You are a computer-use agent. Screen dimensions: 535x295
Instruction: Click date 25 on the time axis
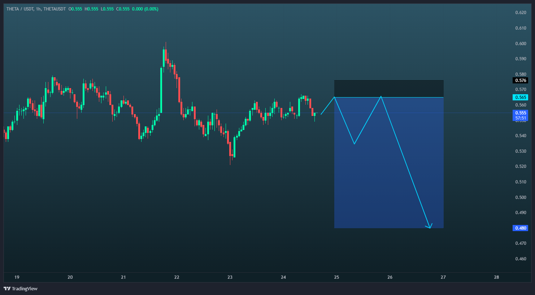point(336,277)
